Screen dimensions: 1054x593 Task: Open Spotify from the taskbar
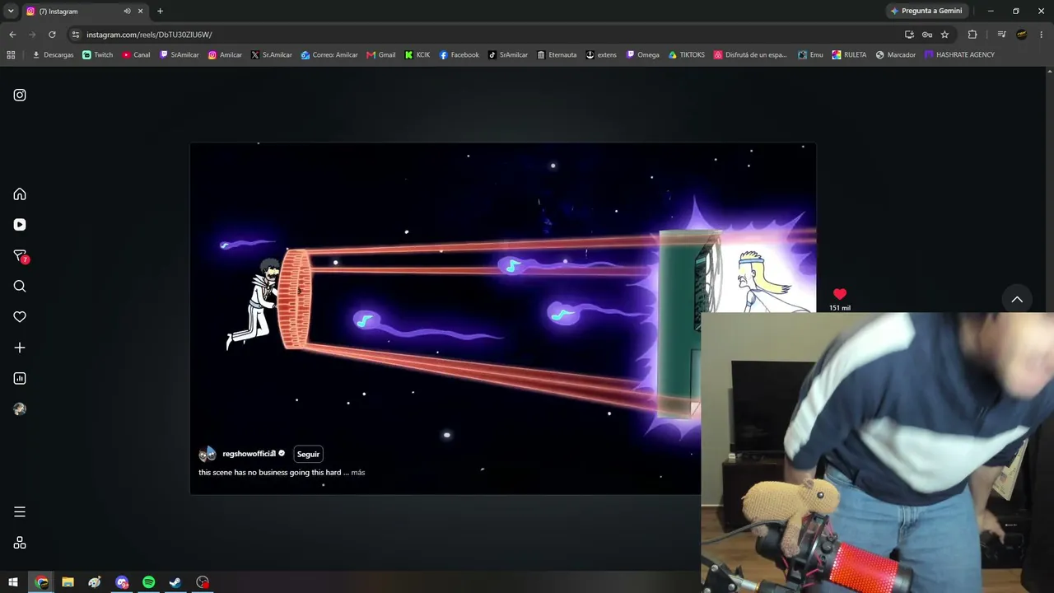coord(148,582)
